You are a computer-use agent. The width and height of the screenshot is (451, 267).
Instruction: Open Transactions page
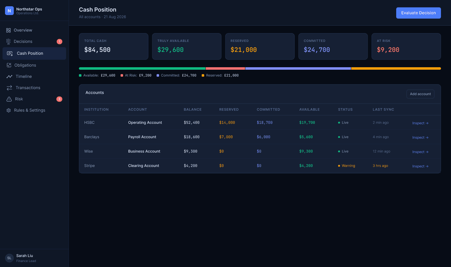pyautogui.click(x=34, y=88)
